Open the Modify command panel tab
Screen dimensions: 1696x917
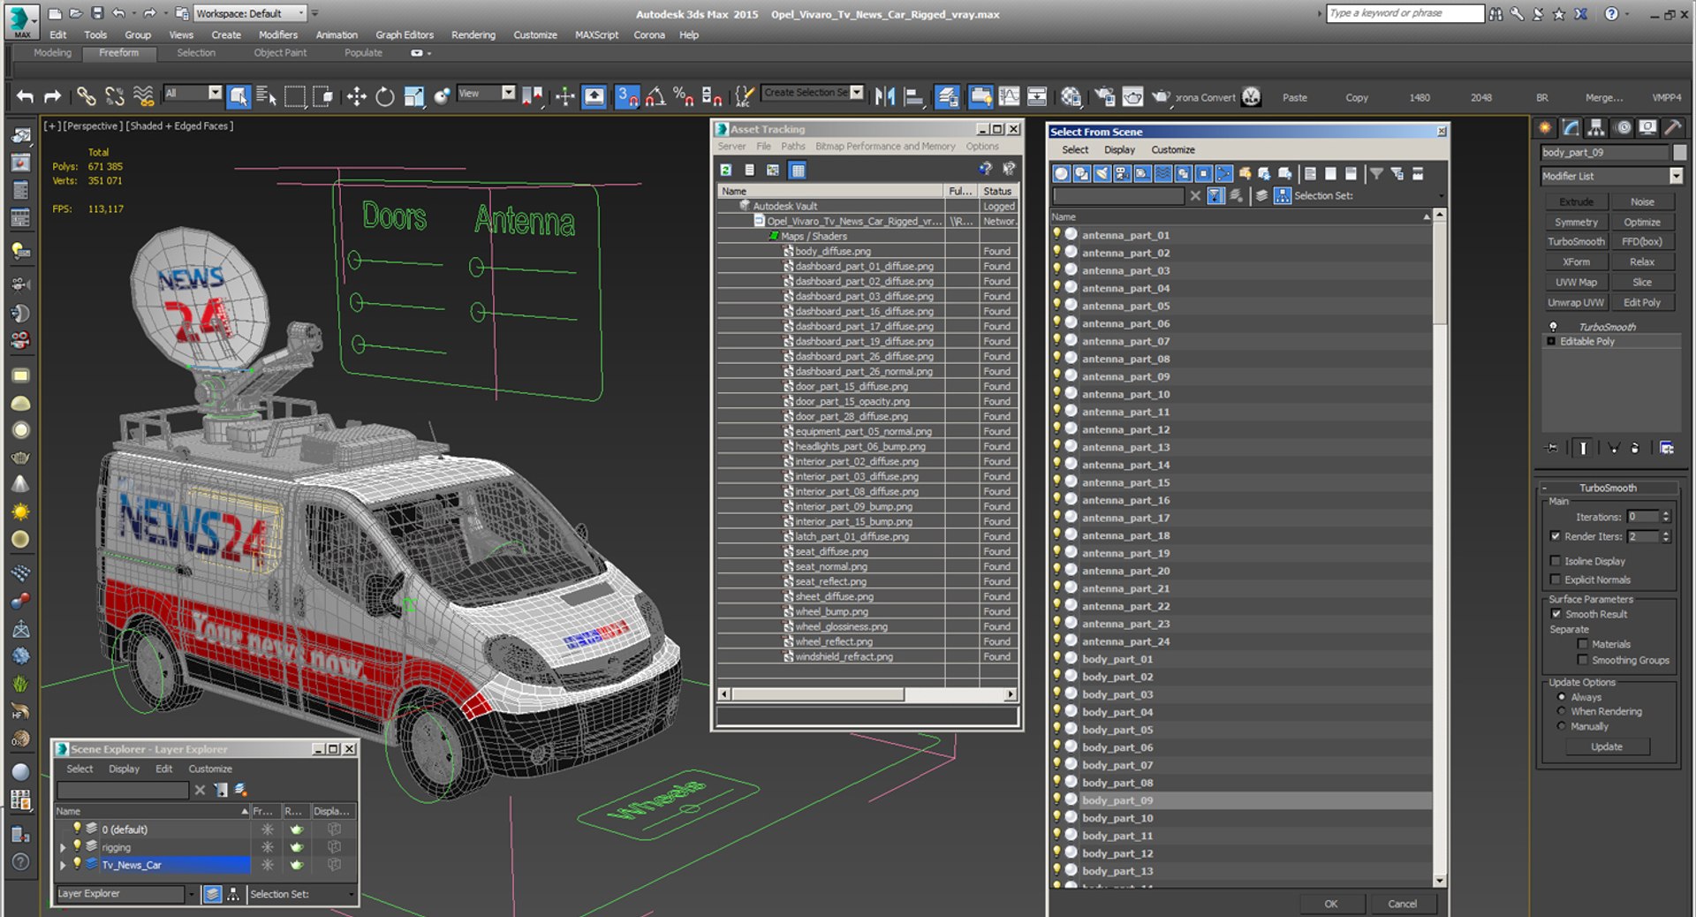(1571, 128)
